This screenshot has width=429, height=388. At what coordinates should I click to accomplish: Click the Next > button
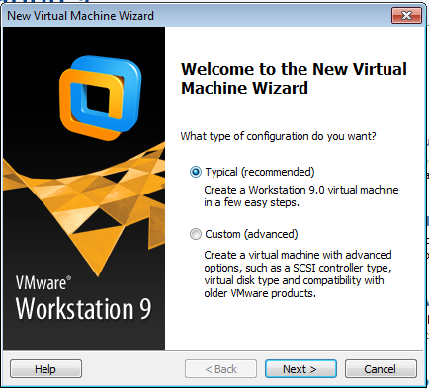tap(300, 369)
